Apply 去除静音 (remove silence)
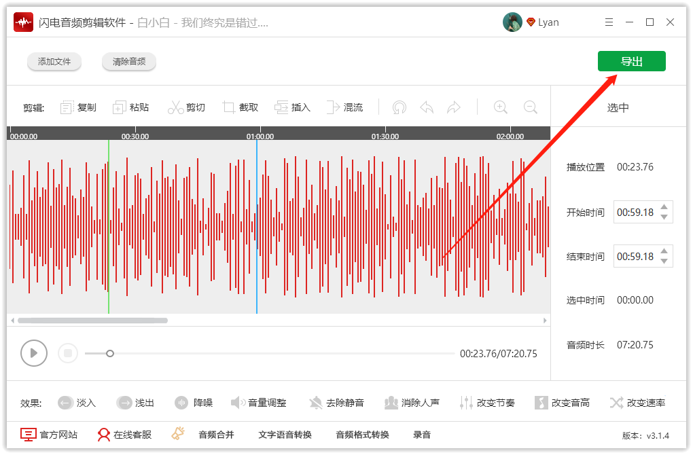 pos(336,403)
